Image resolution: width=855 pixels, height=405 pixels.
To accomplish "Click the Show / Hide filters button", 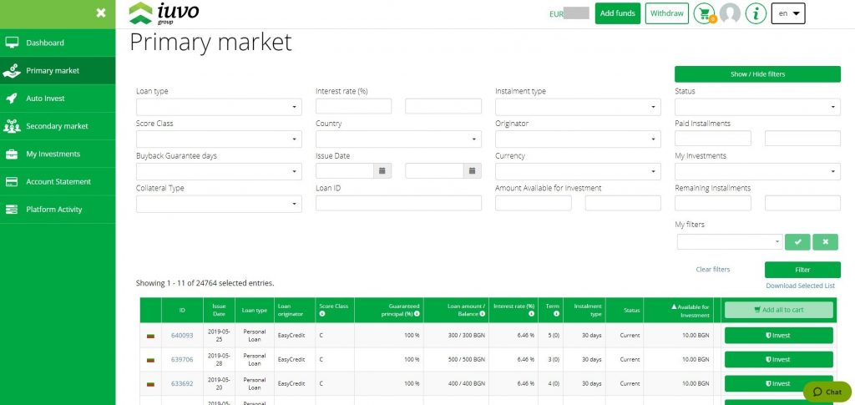I will [757, 74].
